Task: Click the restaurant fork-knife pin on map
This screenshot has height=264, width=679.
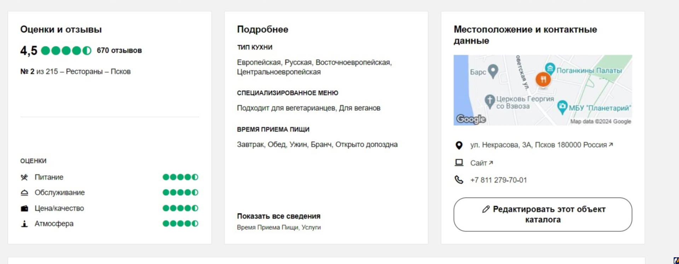Action: 543,80
